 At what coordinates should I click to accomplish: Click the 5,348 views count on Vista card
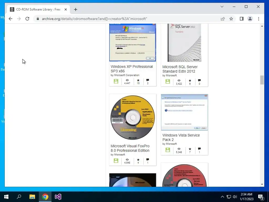(x=179, y=152)
